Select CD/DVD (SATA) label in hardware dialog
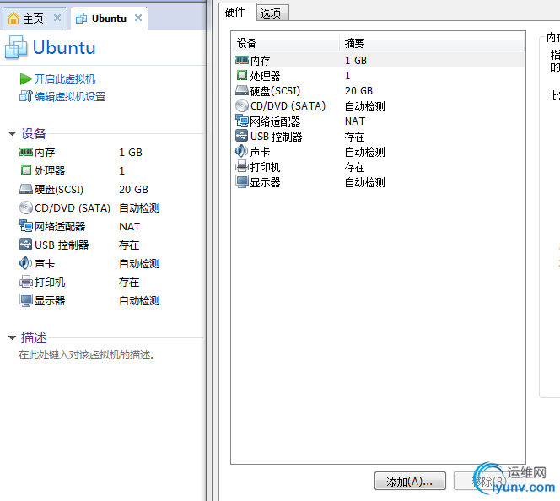 288,106
